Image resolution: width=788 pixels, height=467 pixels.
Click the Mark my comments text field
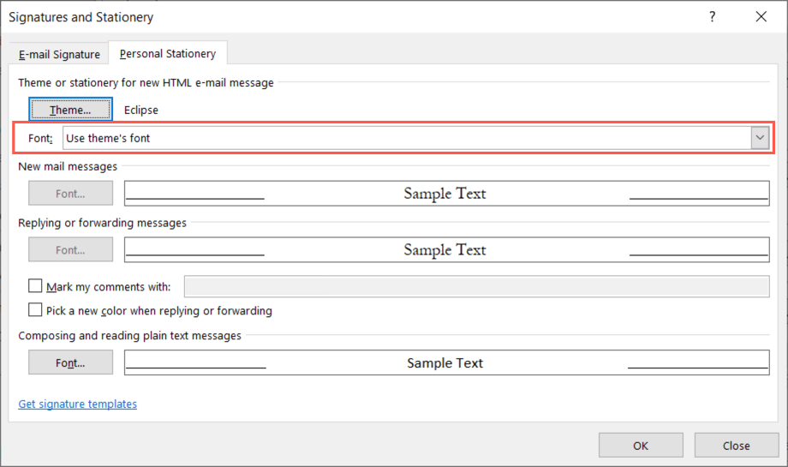click(476, 286)
